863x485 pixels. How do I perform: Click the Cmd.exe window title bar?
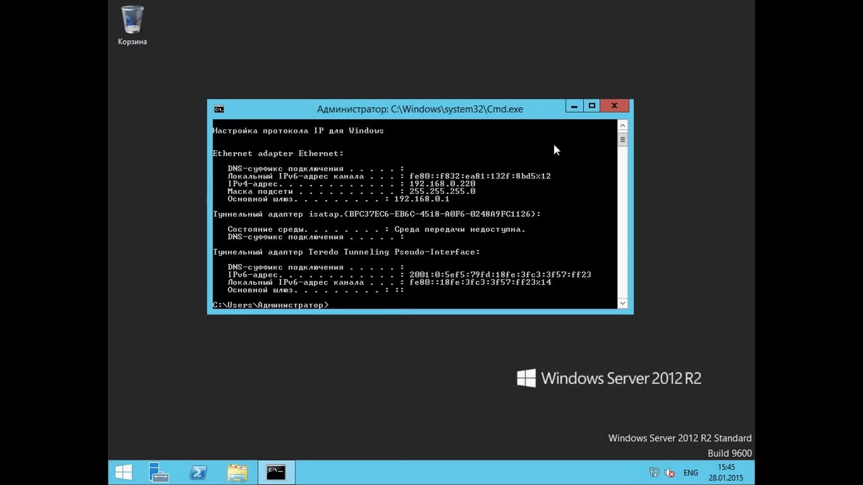click(419, 109)
